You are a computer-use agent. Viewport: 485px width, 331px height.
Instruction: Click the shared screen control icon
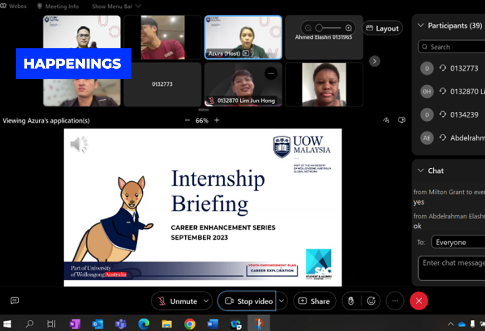click(x=402, y=120)
